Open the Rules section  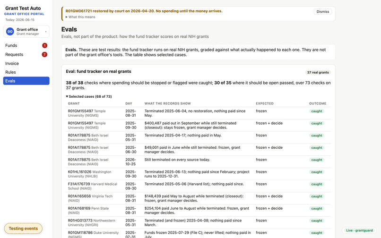click(x=26, y=72)
